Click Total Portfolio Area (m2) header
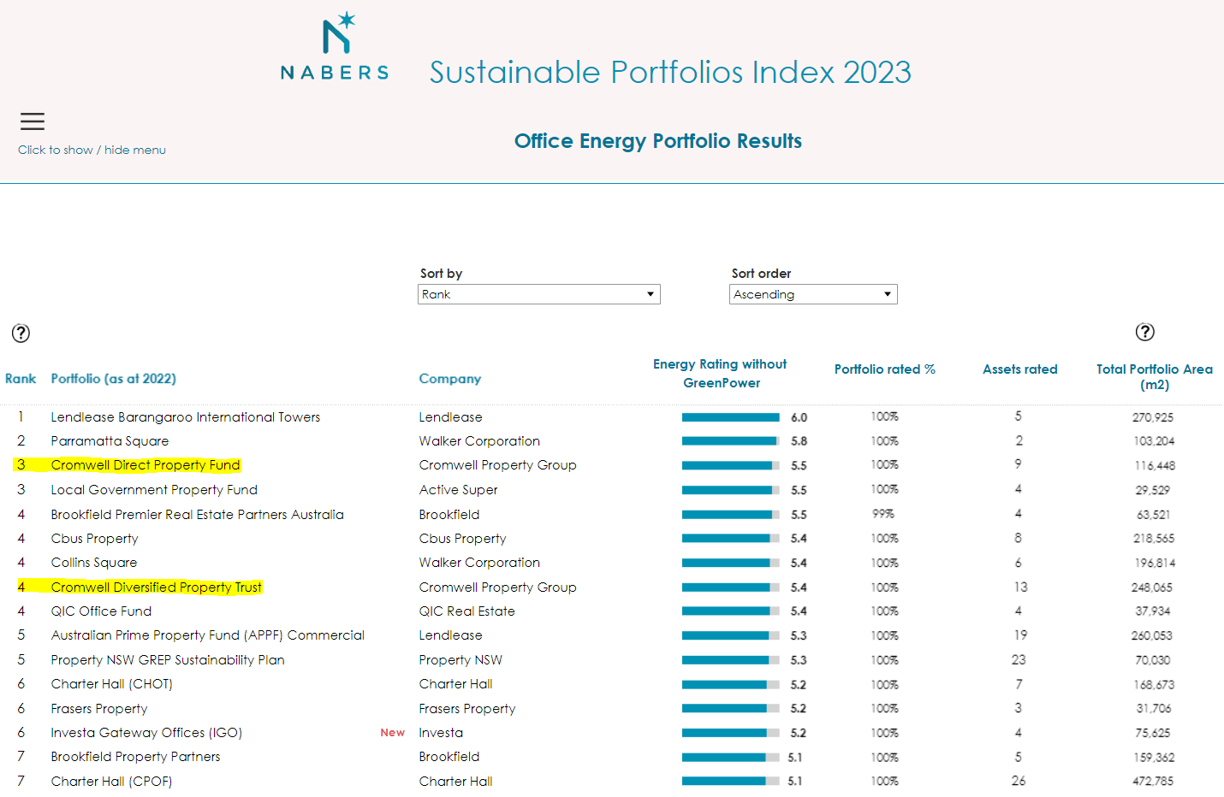1224x797 pixels. (x=1155, y=377)
